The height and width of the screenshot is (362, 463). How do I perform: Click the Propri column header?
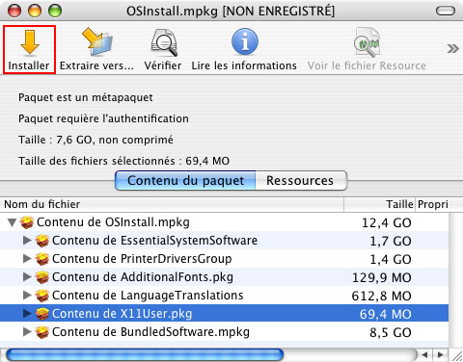click(x=433, y=204)
